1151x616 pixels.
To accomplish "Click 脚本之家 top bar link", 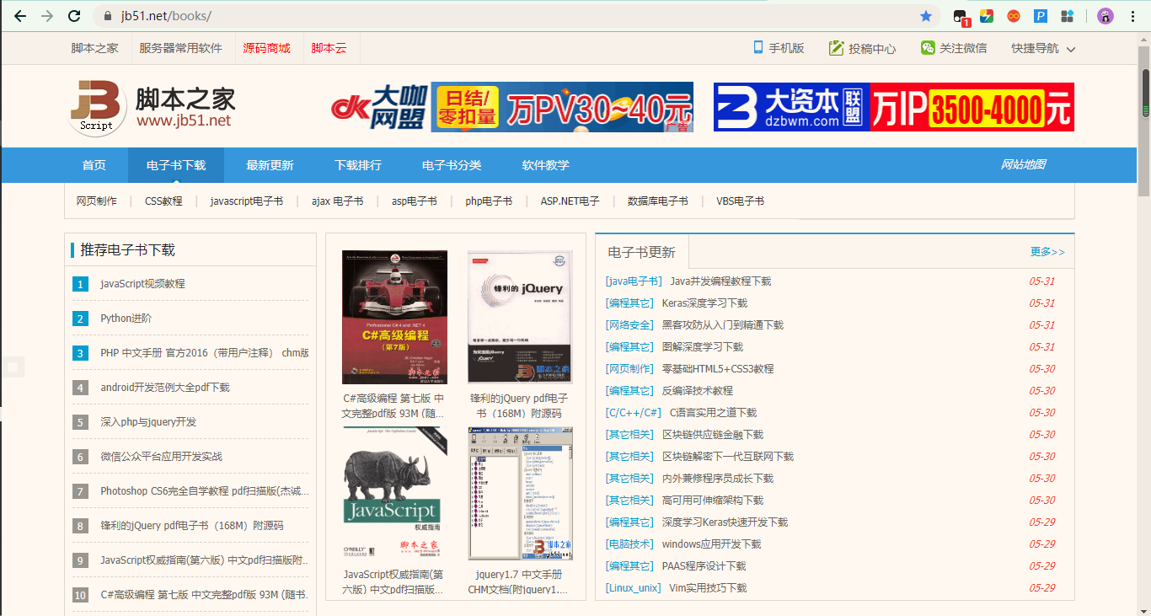I will click(94, 48).
